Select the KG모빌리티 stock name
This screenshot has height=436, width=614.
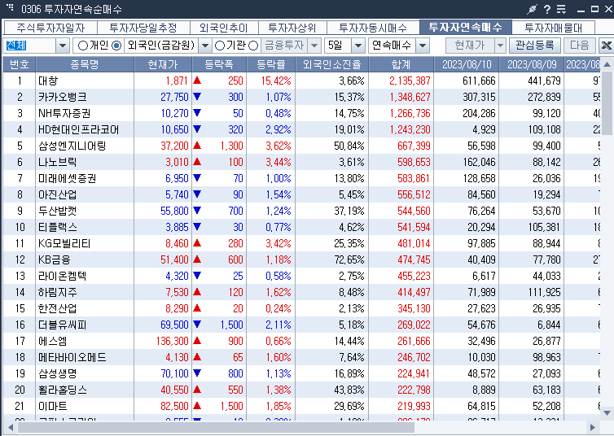pyautogui.click(x=64, y=243)
